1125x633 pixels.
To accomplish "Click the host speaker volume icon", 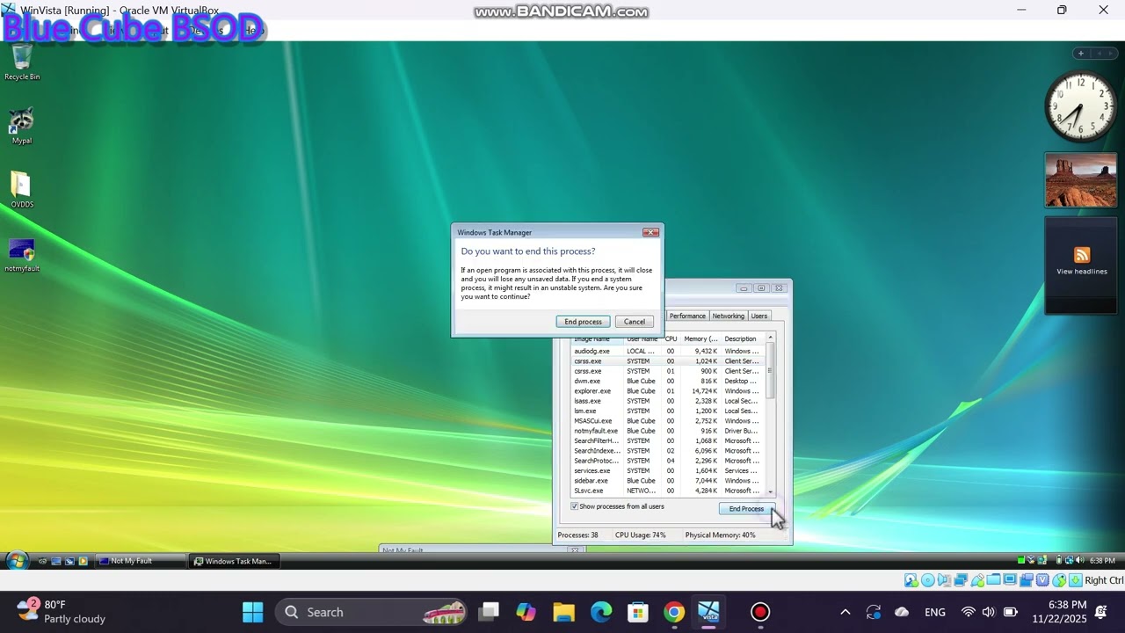I will 989,612.
